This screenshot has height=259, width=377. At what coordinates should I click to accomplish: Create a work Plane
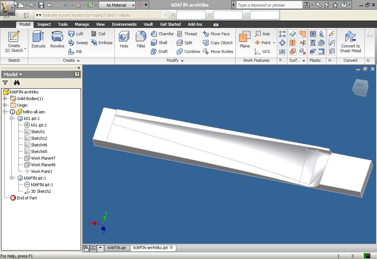[x=245, y=40]
